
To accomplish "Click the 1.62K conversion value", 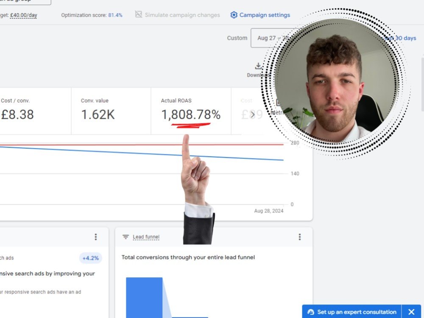I will point(98,114).
